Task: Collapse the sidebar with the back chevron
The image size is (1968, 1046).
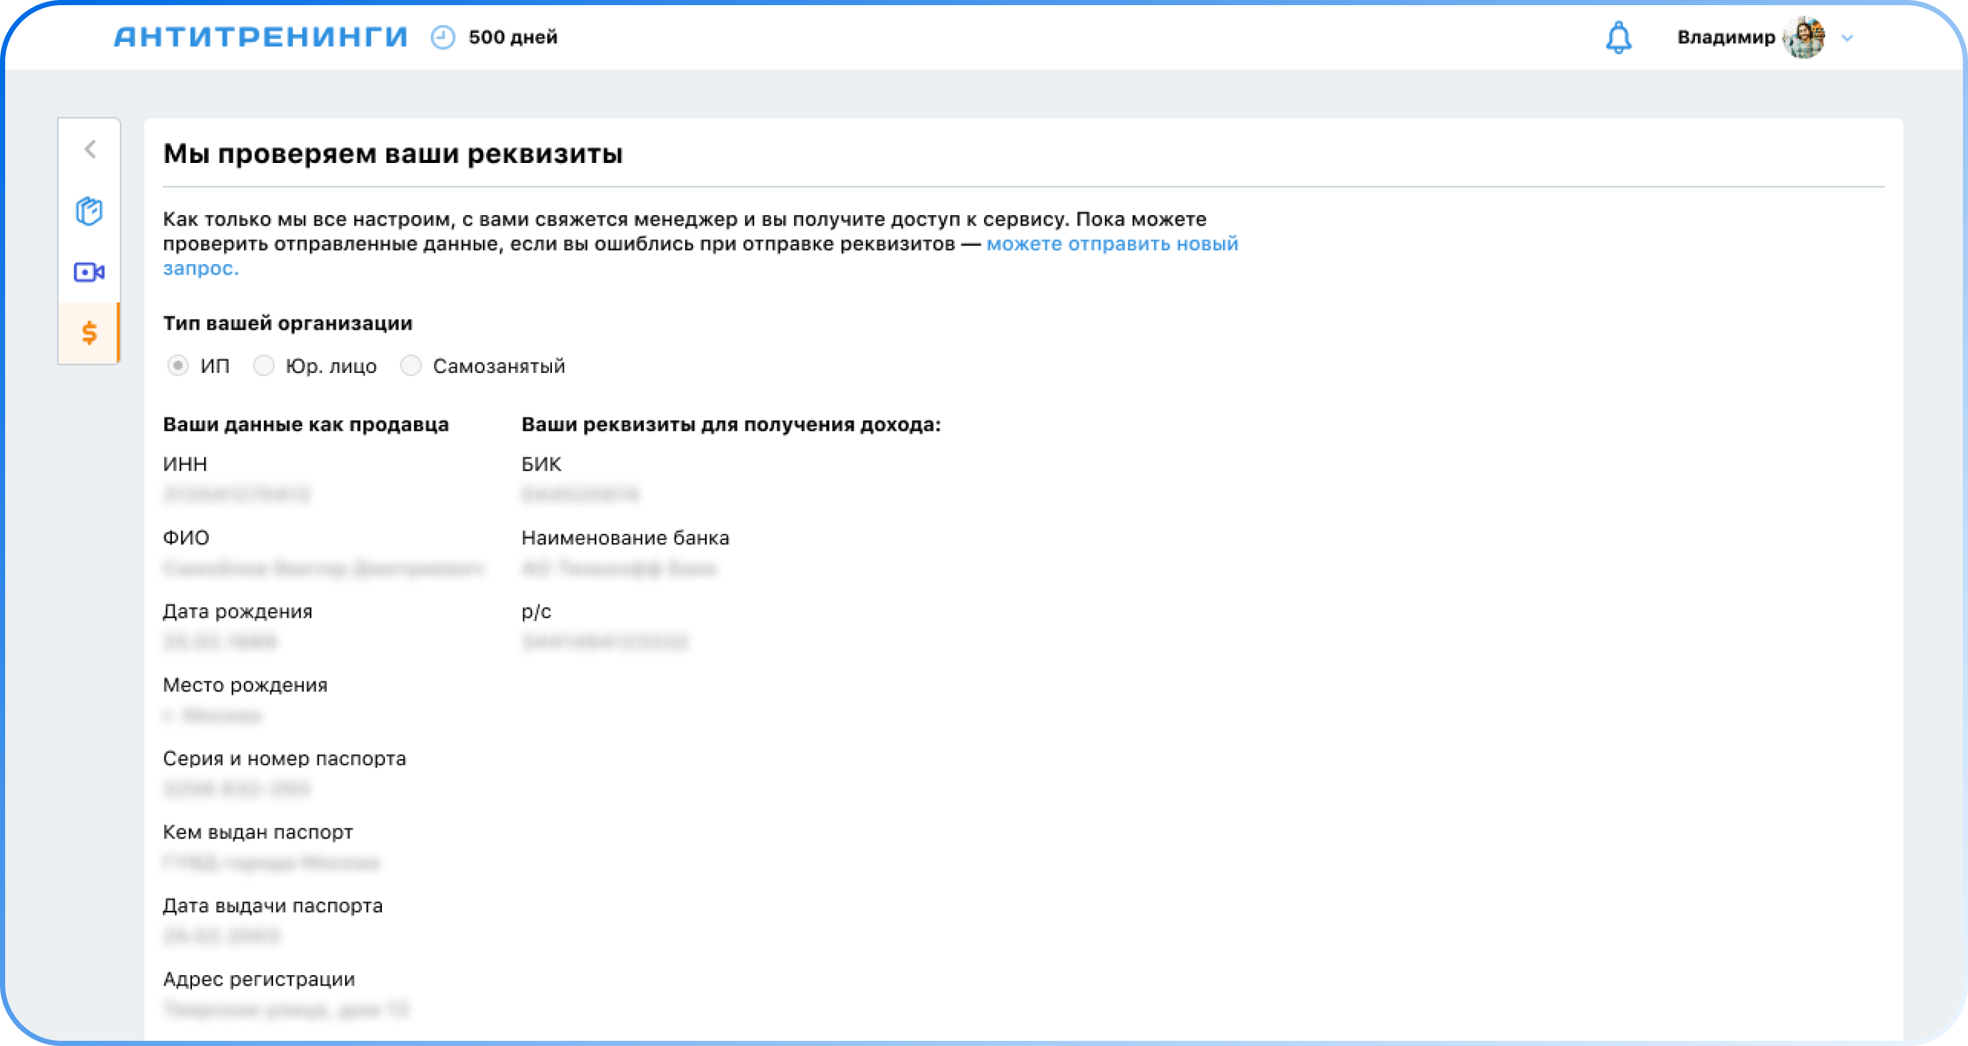Action: 90,149
